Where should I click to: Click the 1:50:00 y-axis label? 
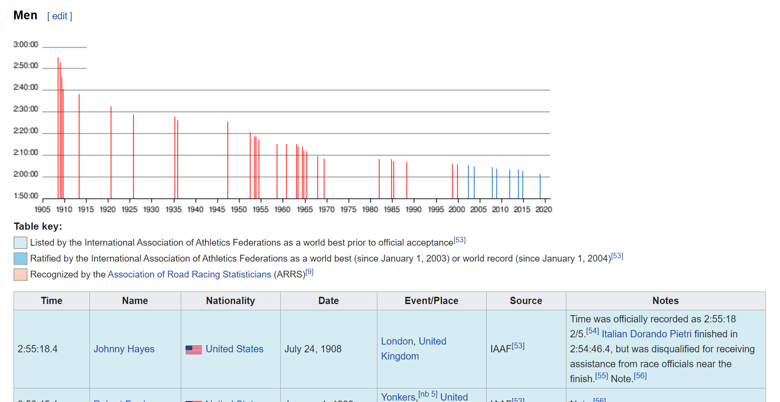tap(26, 196)
